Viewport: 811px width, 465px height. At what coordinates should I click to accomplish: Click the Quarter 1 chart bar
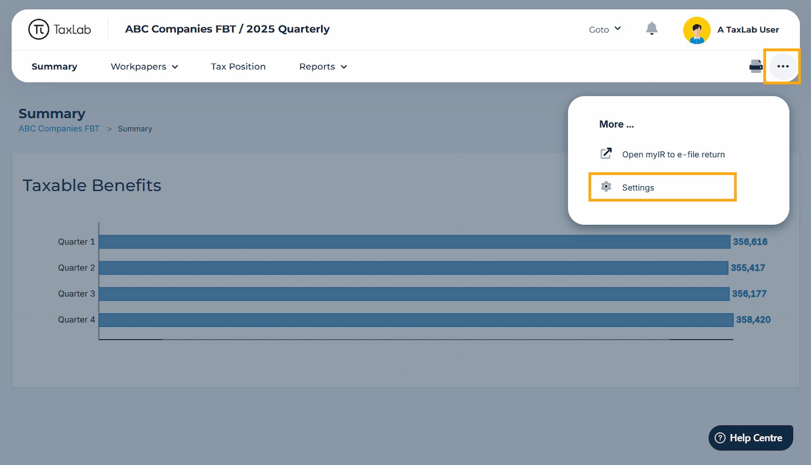[x=414, y=242]
